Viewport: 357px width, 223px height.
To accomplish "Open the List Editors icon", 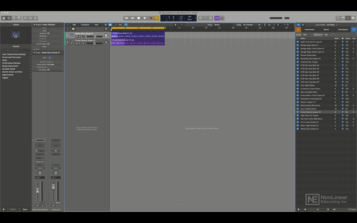I will click(x=338, y=18).
